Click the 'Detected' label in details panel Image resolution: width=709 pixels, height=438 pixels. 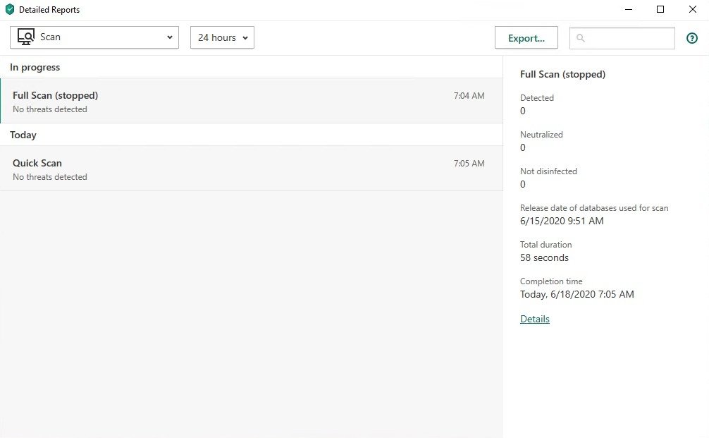point(537,98)
